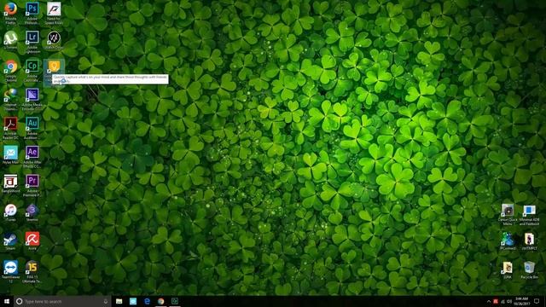Show hidden system tray icons
546x307 pixels.
[488, 301]
